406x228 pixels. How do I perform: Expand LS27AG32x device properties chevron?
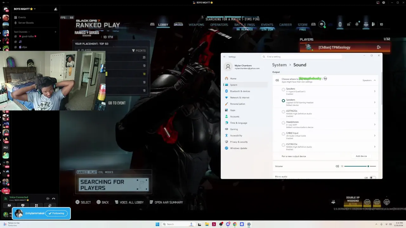[375, 113]
